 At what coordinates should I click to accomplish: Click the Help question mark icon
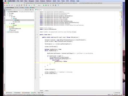58,5
